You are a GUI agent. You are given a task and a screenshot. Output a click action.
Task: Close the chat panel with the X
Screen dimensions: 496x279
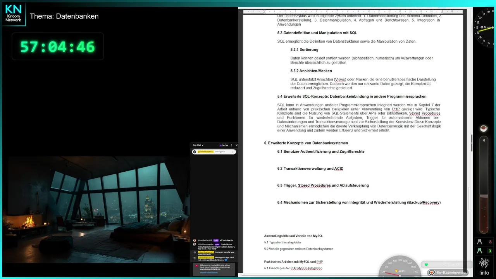coord(236,145)
